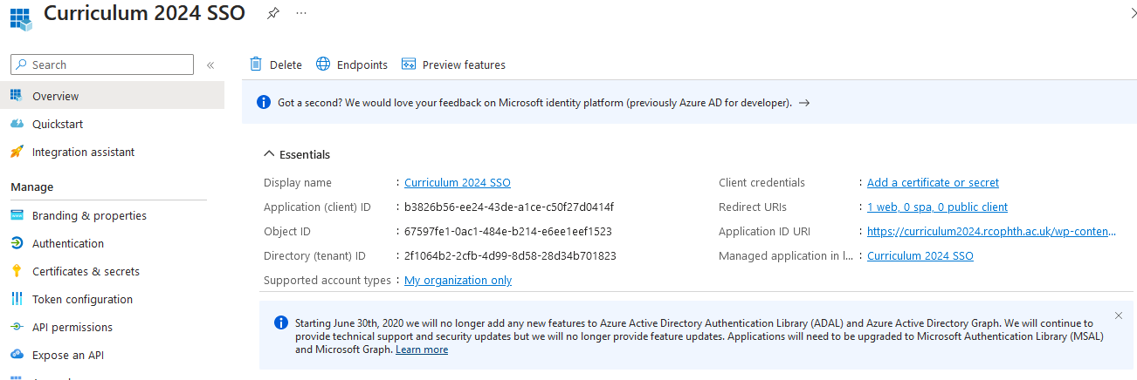Click the Directory (tenant) ID value

point(510,255)
